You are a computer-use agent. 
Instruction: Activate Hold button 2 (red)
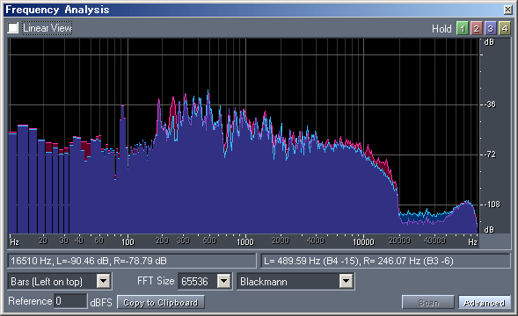[477, 28]
